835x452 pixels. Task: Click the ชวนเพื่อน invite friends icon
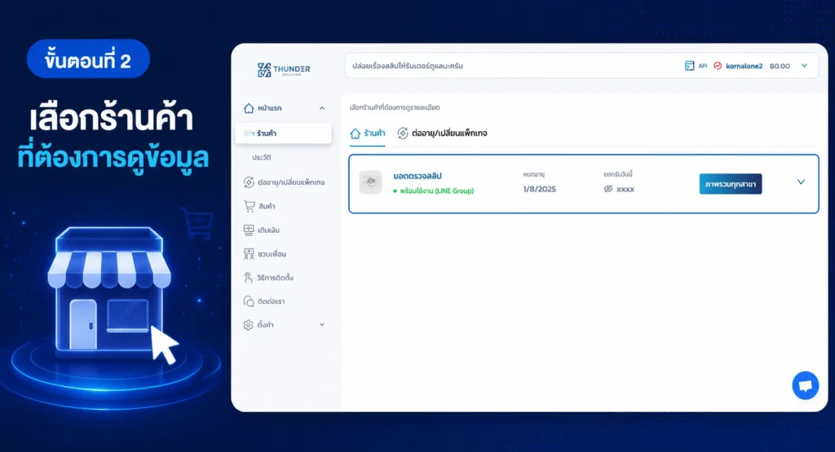pyautogui.click(x=249, y=253)
